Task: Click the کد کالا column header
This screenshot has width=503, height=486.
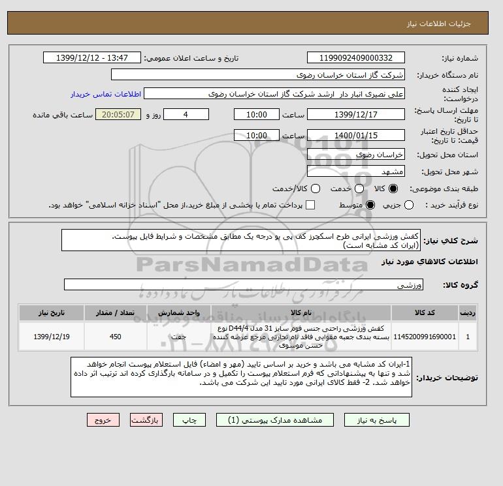Action: point(425,312)
